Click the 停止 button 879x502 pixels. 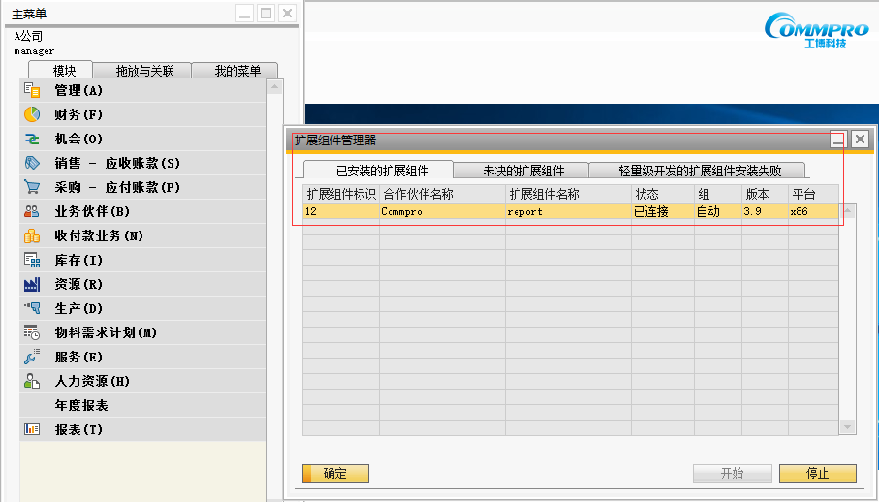tap(817, 474)
